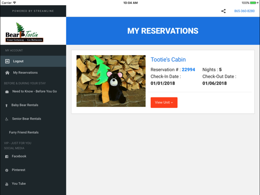Tap the share icon in top bar
This screenshot has width=260, height=195.
pyautogui.click(x=223, y=11)
